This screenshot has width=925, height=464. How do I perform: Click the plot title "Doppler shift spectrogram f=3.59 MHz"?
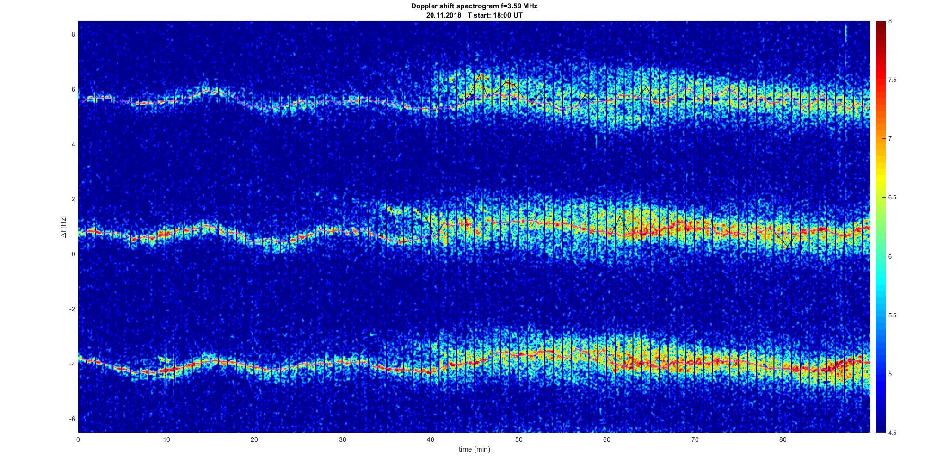point(474,6)
